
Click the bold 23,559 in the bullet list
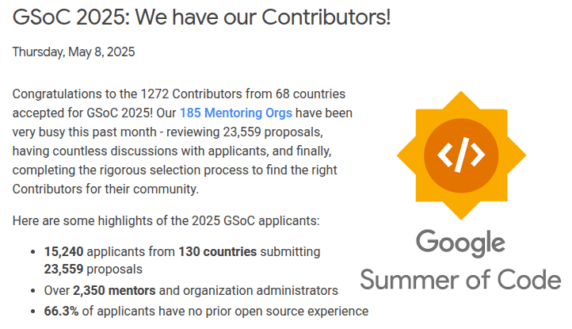tap(64, 270)
